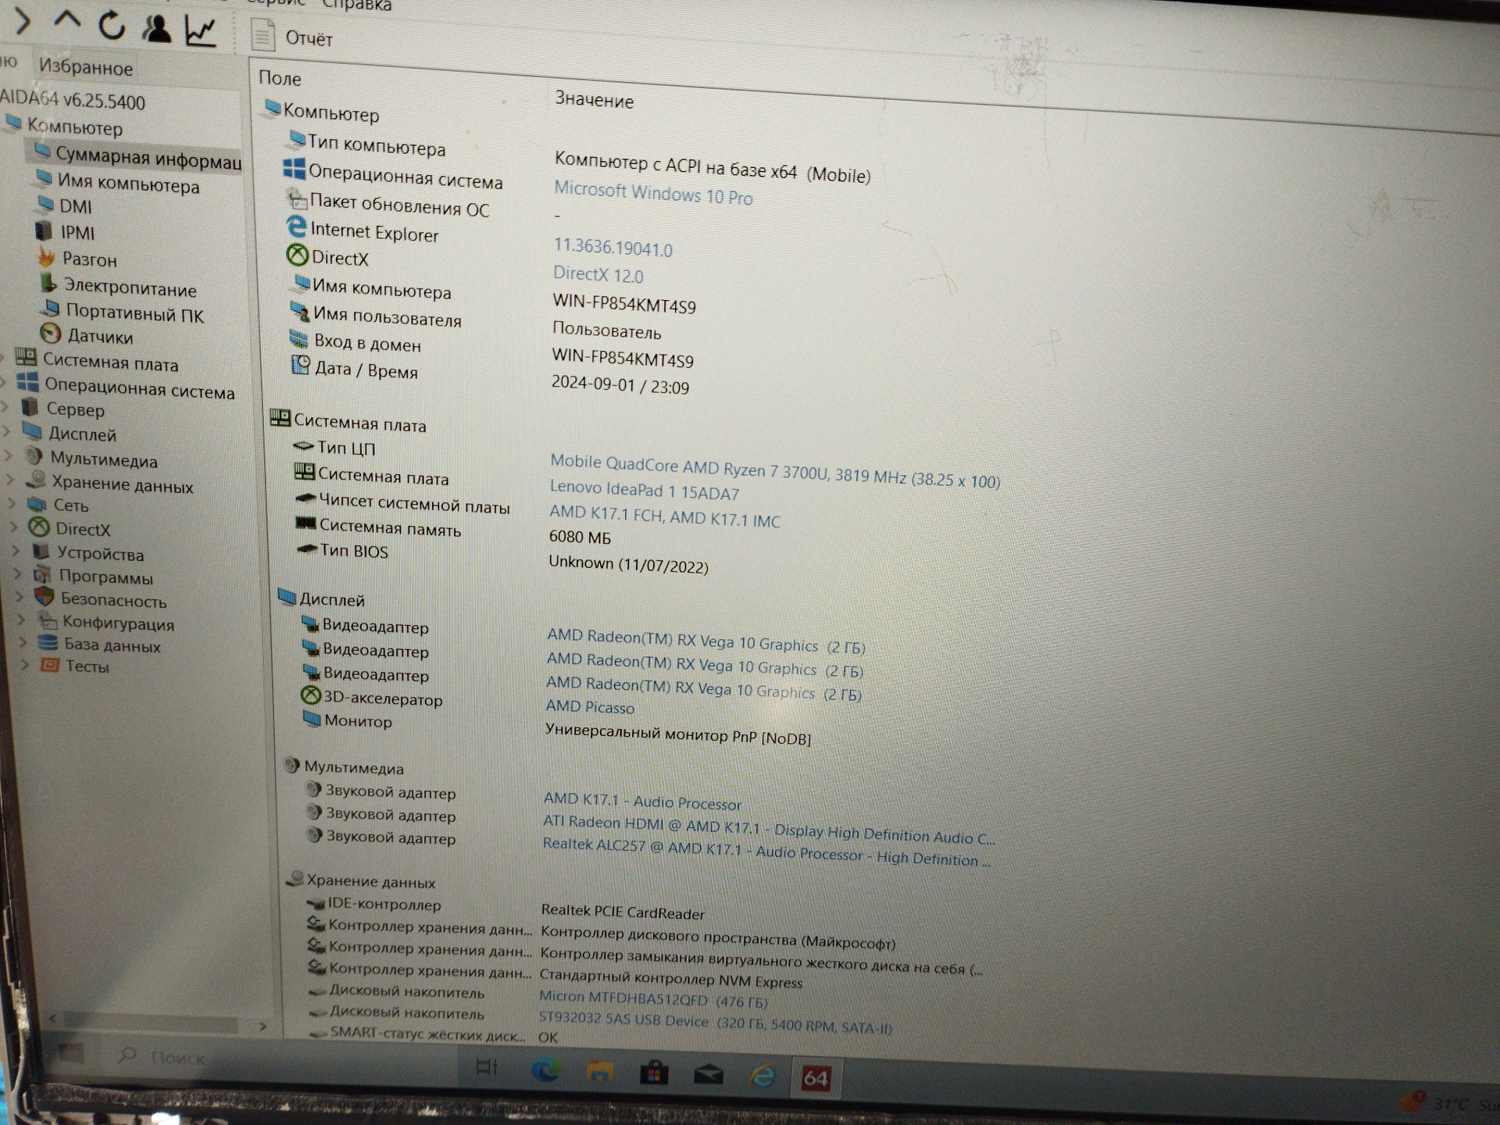Image resolution: width=1500 pixels, height=1125 pixels.
Task: Click the Конфигурация tree icon
Action: pyautogui.click(x=48, y=620)
